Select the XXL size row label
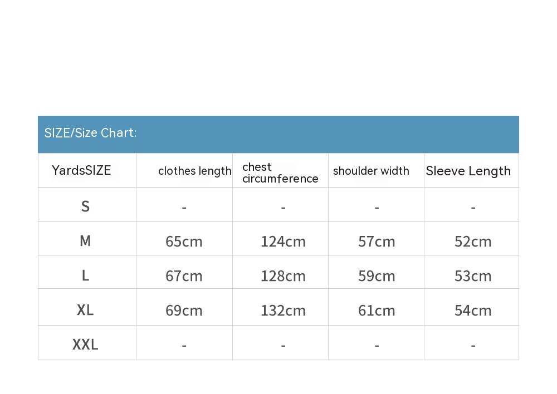 pos(85,345)
